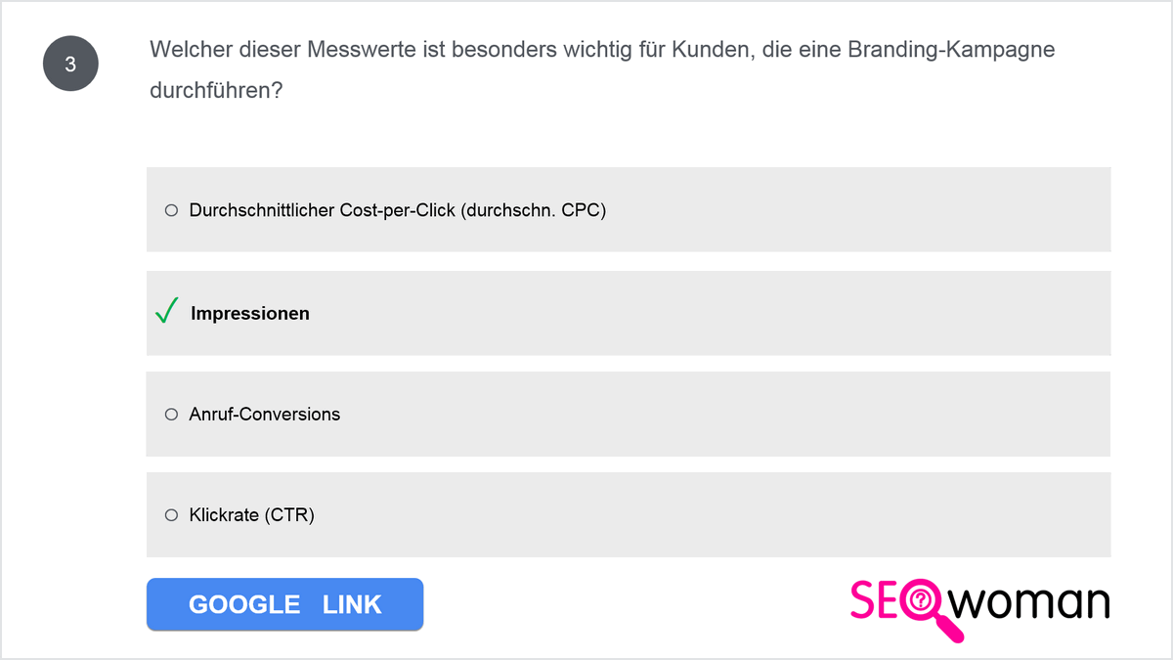Select the Klickrate (CTR) radio button

(171, 514)
